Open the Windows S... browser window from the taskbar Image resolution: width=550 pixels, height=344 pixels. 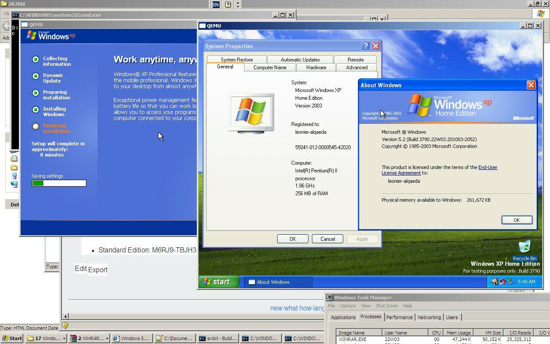[x=131, y=338]
